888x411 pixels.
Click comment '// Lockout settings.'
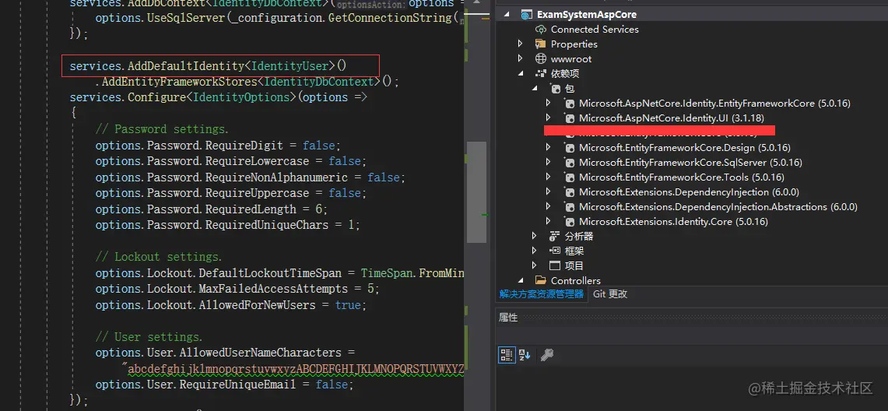click(x=159, y=257)
